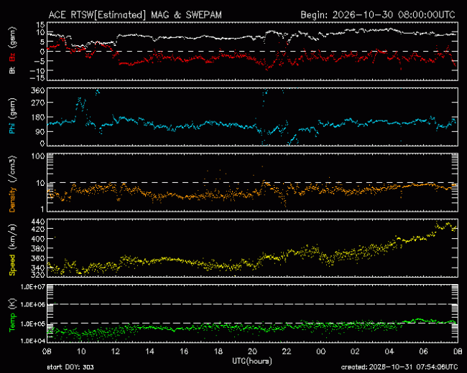This screenshot has height=373, width=467.
Task: Click the '1.0E+07' temperature tick label
Action: tap(33, 287)
